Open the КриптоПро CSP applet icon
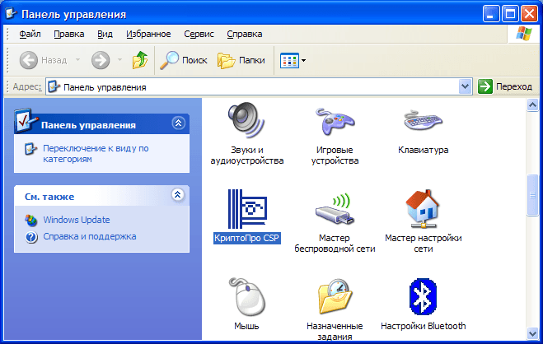 247,211
